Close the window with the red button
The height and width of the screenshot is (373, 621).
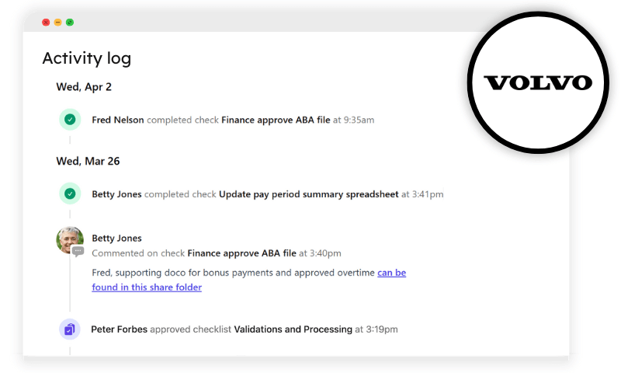click(46, 23)
